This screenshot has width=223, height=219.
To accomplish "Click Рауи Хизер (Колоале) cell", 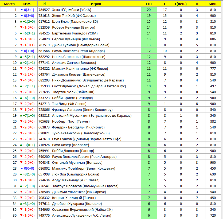I will (x=96, y=145).
